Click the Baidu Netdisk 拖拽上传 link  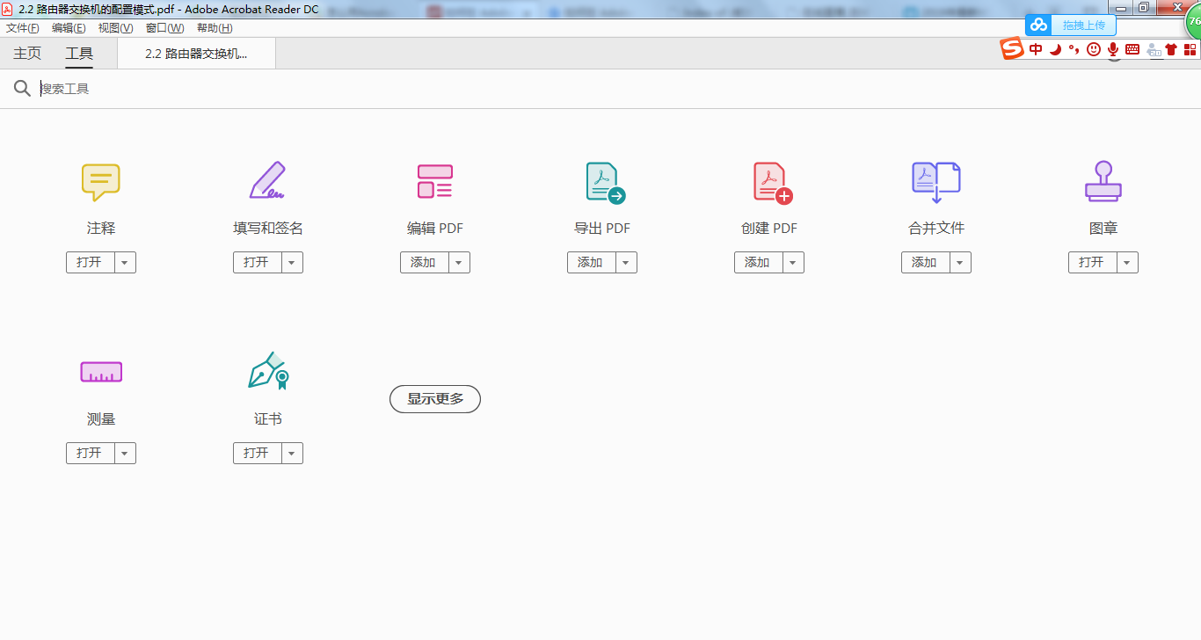(1083, 25)
